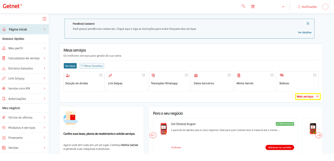Favorite Minha Getnet with heart

(272, 75)
